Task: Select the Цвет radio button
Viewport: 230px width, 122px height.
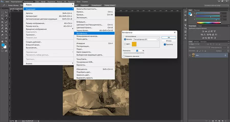Action: point(125,44)
